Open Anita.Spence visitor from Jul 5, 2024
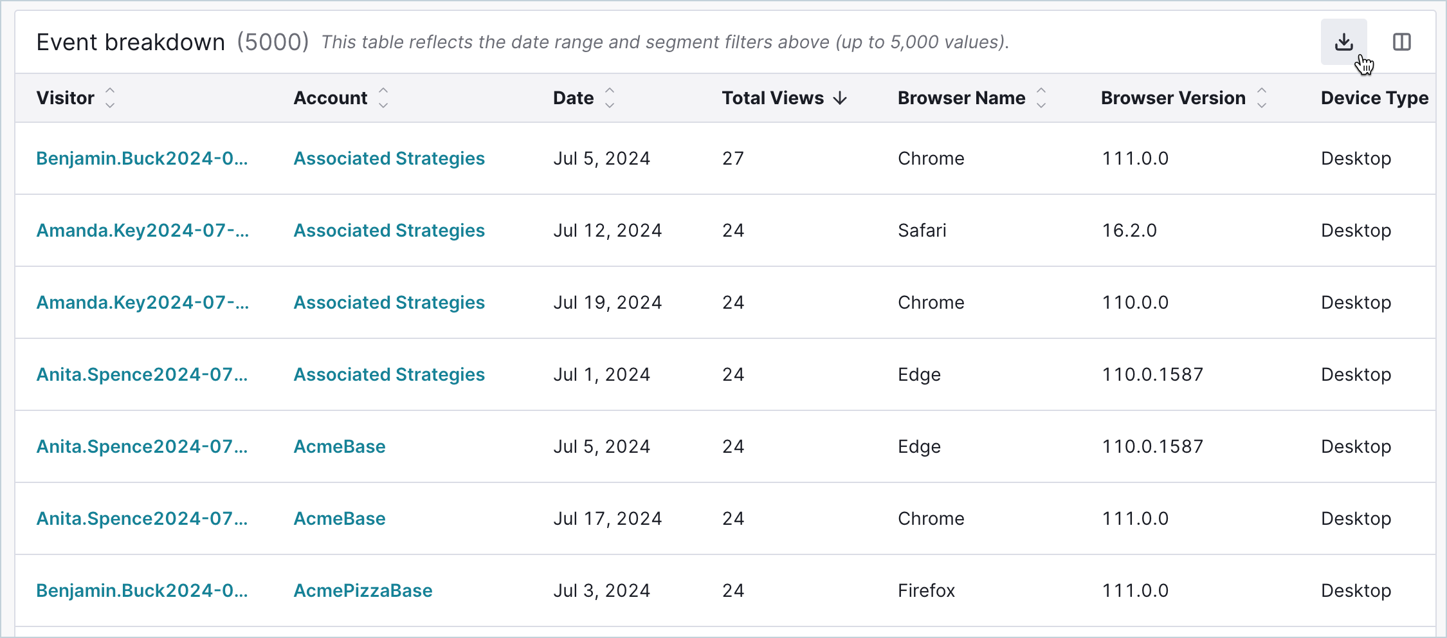Screen dimensions: 1447x638 tap(141, 446)
